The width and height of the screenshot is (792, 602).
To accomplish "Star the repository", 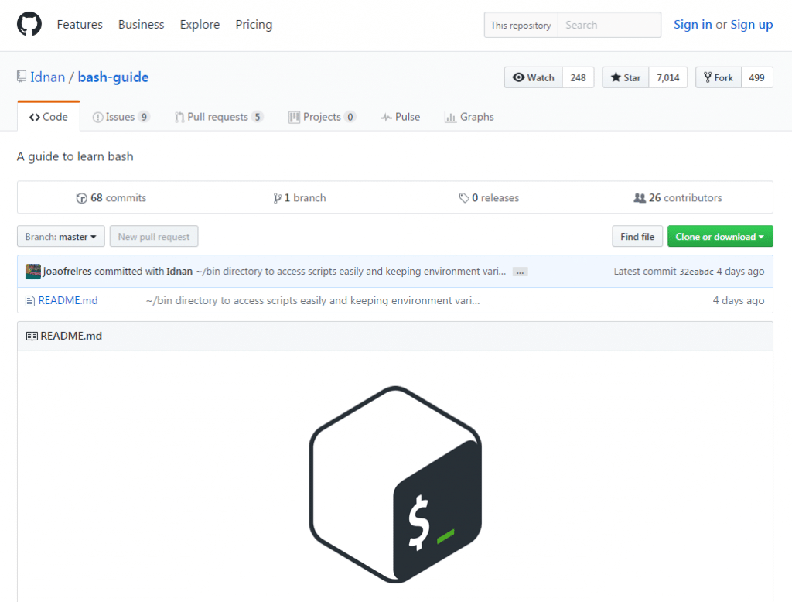I will (625, 77).
